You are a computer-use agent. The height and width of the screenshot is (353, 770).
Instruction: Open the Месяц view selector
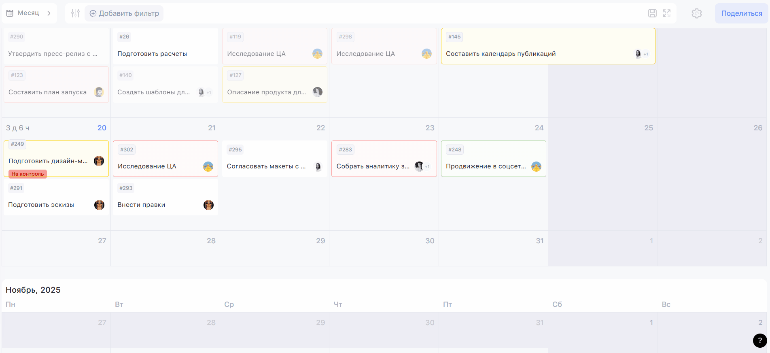(x=28, y=13)
